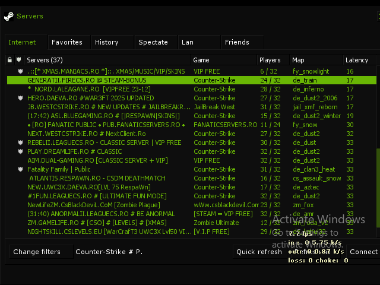Select HERO.DAEVA.RO #WAR3FT 2025 UPDATED server

click(x=191, y=98)
